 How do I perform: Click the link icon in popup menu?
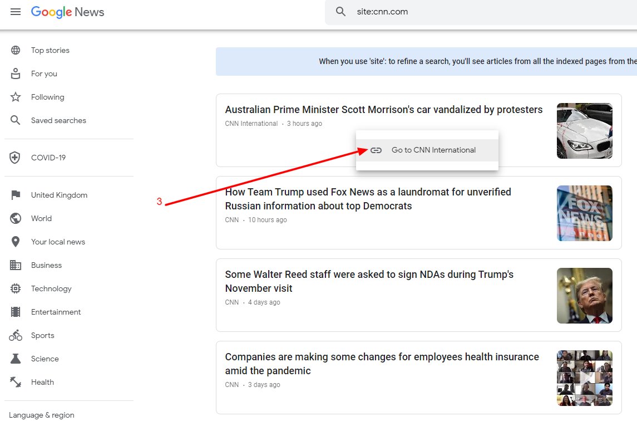[376, 150]
